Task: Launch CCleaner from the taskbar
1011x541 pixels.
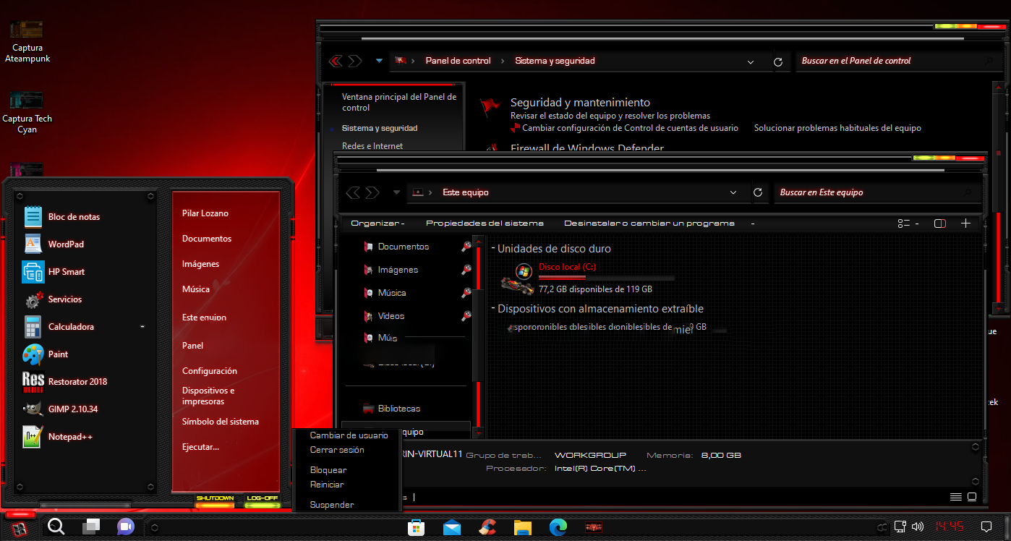Action: tap(487, 527)
